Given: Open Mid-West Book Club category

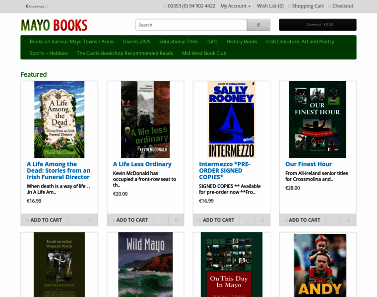Looking at the screenshot, I should [204, 53].
